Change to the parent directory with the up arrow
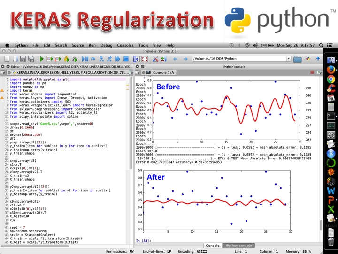Image resolution: width=338 pixels, height=254 pixels. (318, 58)
